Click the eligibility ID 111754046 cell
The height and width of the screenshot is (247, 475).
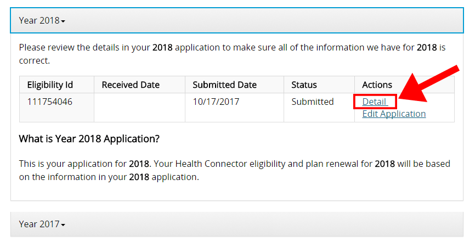[56, 108]
